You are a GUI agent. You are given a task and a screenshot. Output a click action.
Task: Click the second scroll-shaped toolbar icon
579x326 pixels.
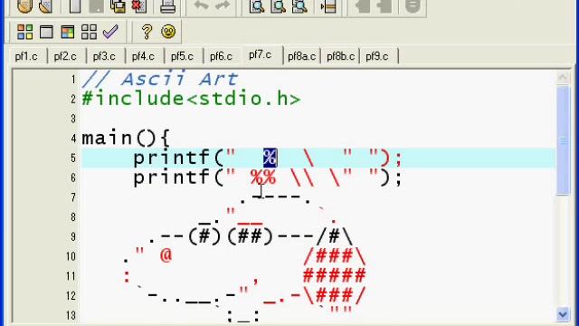(46, 6)
